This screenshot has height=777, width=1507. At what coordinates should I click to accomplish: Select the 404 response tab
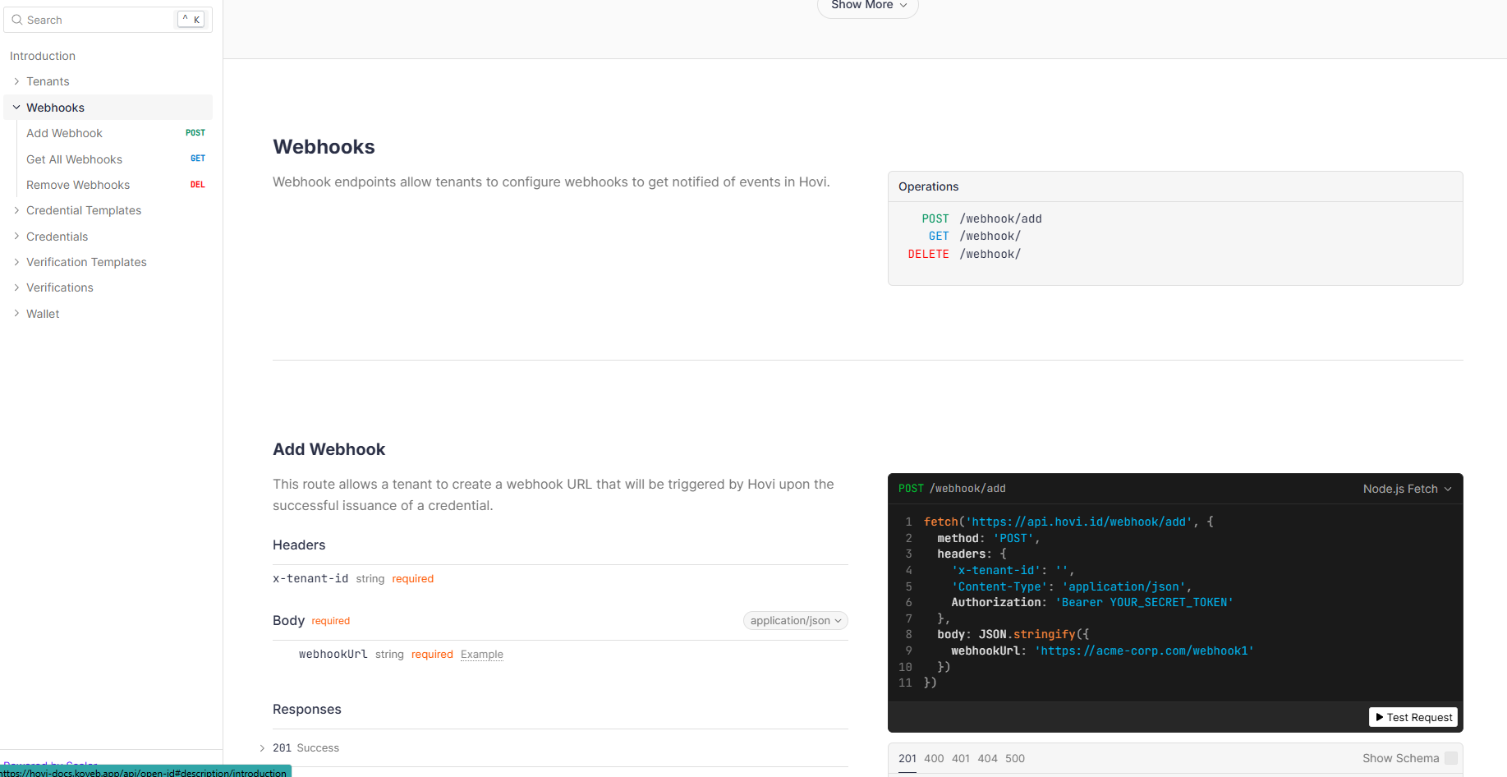click(x=987, y=758)
